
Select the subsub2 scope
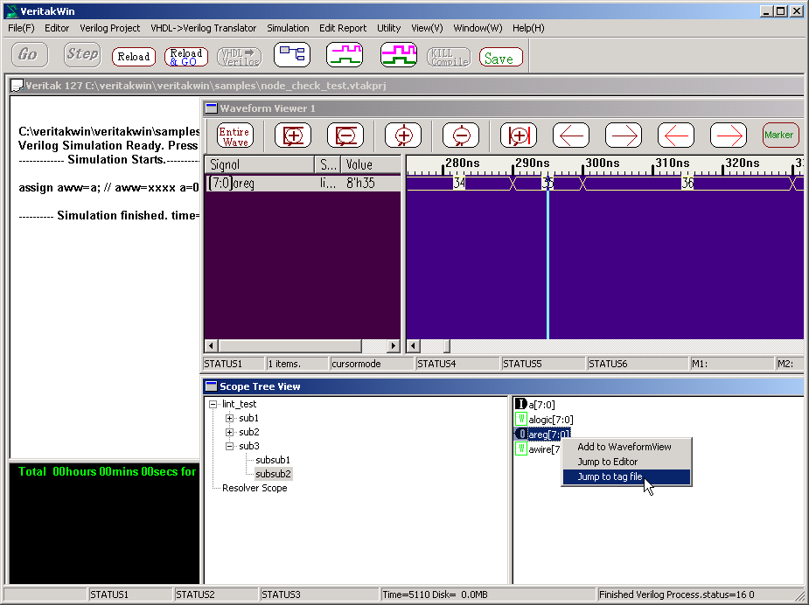tap(273, 474)
